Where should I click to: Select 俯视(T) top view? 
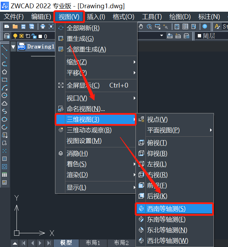tap(174, 143)
